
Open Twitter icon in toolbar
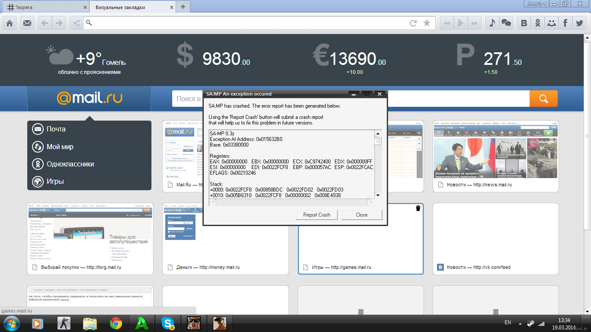pyautogui.click(x=579, y=23)
